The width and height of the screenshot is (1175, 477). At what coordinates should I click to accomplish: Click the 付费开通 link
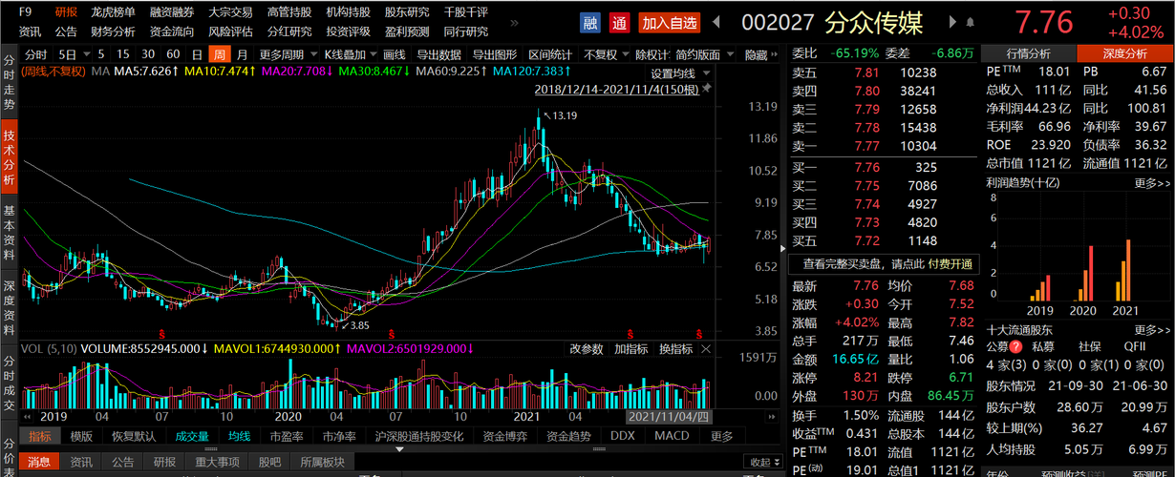pyautogui.click(x=951, y=264)
